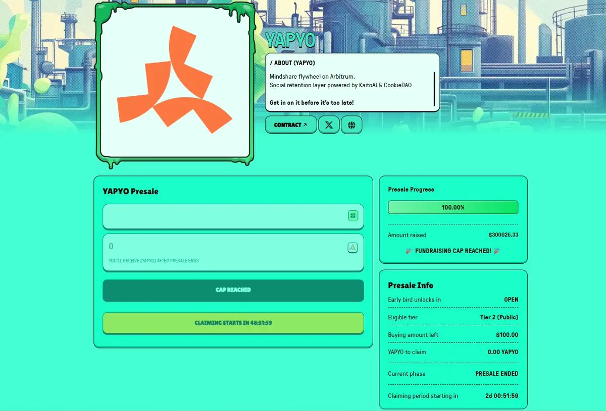
Task: Open the CONTRACT link button
Action: point(291,125)
